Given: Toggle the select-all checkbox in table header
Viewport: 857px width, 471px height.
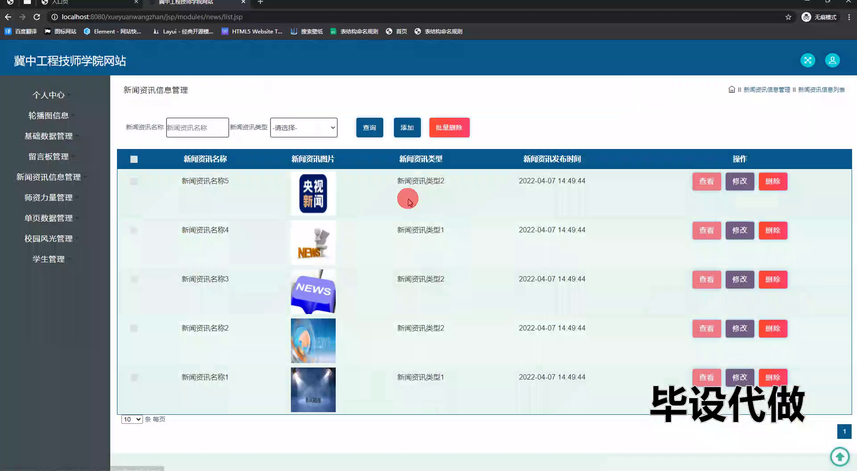Looking at the screenshot, I should tap(134, 159).
